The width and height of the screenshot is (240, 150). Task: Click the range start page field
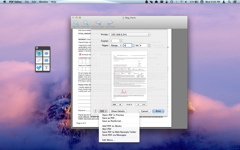coord(127,45)
